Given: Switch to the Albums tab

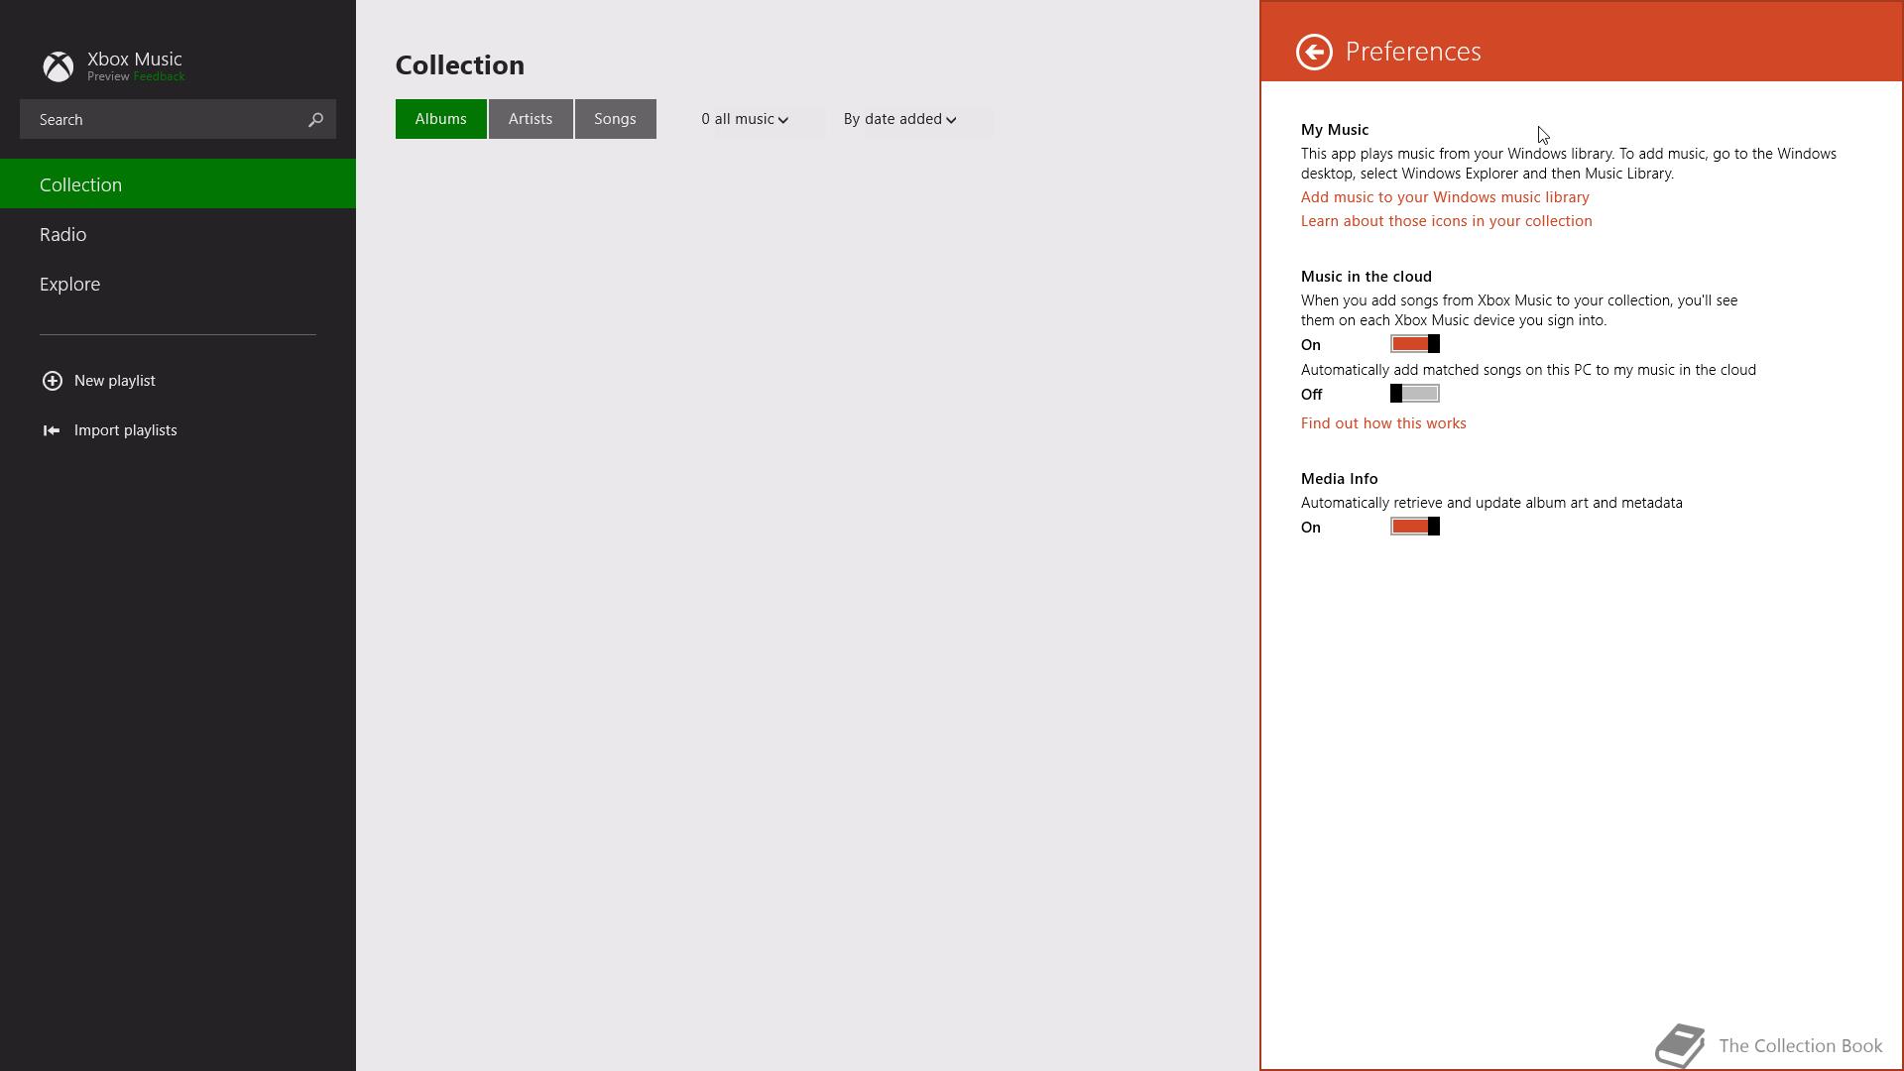Looking at the screenshot, I should pyautogui.click(x=441, y=119).
